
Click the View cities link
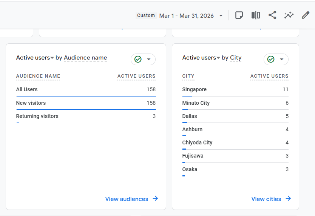point(266,199)
